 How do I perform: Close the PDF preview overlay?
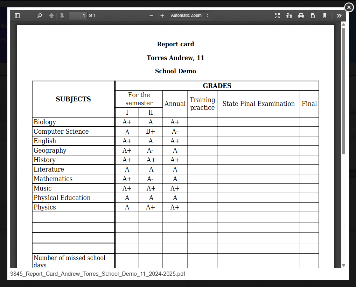point(349,7)
